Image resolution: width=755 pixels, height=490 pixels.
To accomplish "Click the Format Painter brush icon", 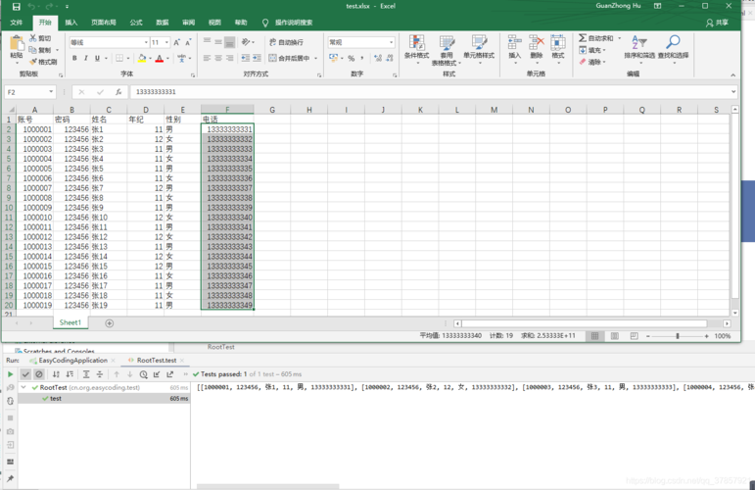I will coord(33,62).
